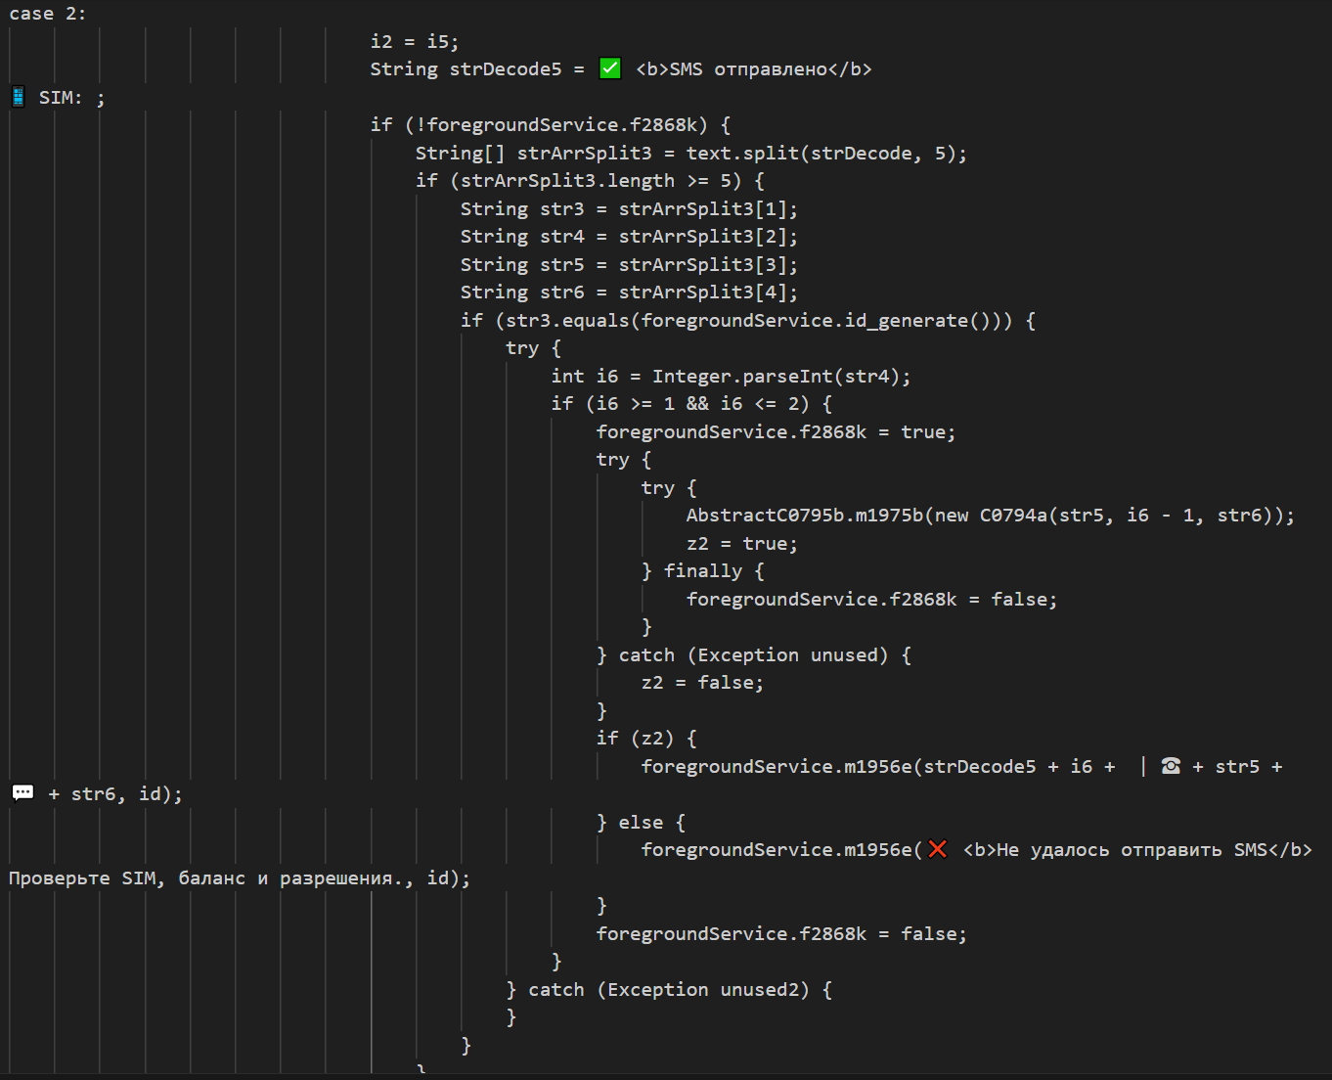Click the red cross mark emoji
The height and width of the screenshot is (1080, 1332).
point(937,849)
